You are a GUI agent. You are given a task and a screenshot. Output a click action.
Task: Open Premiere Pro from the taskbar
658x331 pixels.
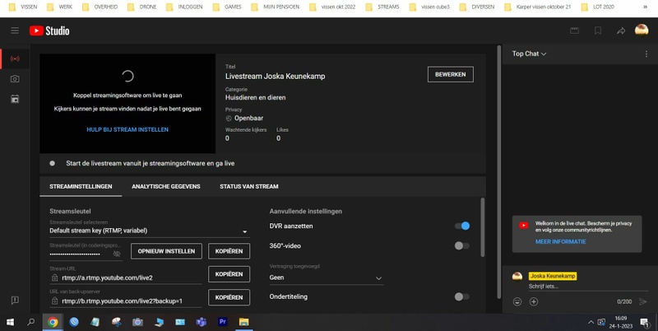(222, 322)
